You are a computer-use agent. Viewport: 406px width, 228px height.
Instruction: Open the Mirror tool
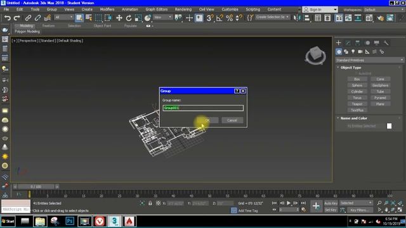tap(296, 18)
